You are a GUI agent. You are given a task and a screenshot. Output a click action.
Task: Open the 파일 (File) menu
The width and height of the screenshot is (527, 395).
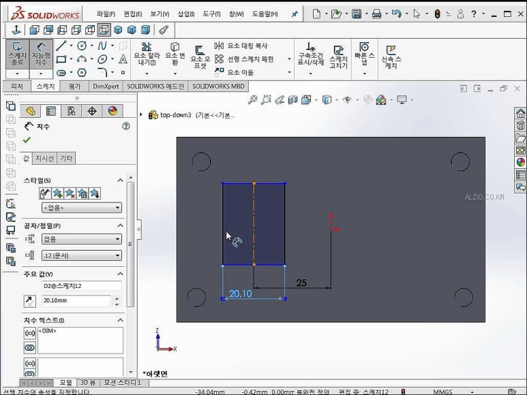(x=106, y=14)
